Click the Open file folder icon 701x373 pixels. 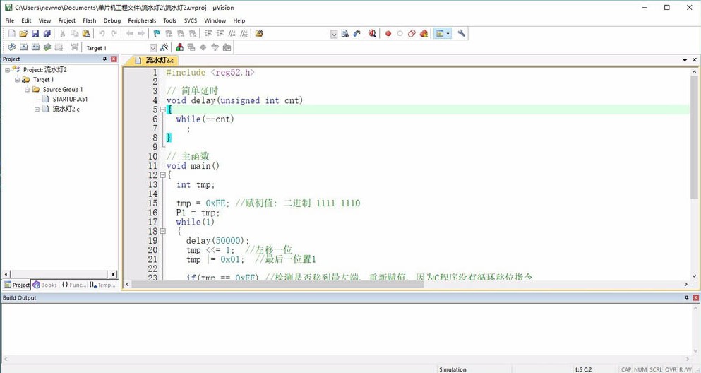pos(24,33)
